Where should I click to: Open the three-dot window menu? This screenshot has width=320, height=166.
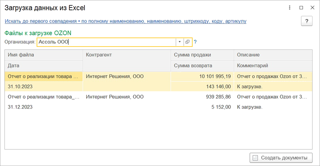click(290, 8)
